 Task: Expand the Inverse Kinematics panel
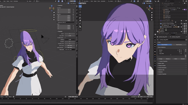point(158,68)
